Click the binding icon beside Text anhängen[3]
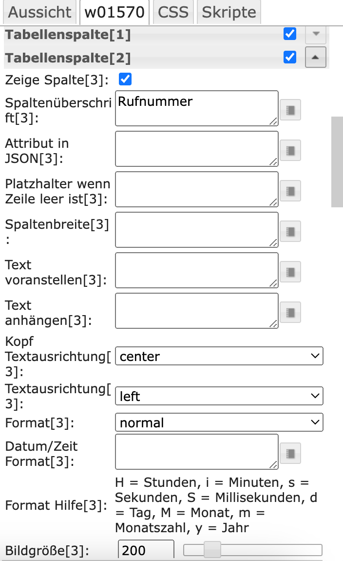343x561 pixels. point(290,312)
